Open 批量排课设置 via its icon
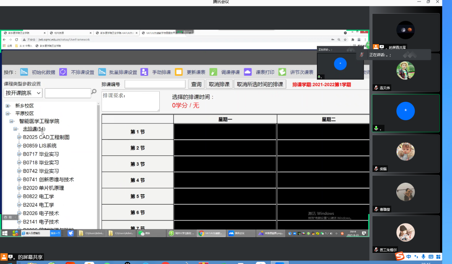Screen dimensions: 452x264 click(102, 72)
